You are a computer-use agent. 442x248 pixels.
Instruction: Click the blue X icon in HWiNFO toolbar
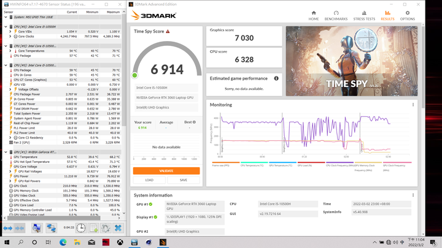(118, 228)
